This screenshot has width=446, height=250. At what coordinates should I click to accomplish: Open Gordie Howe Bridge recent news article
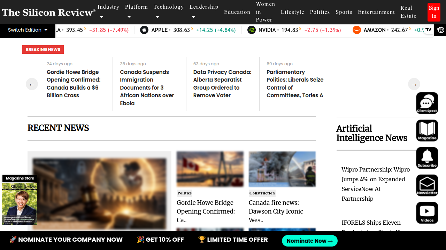206,211
